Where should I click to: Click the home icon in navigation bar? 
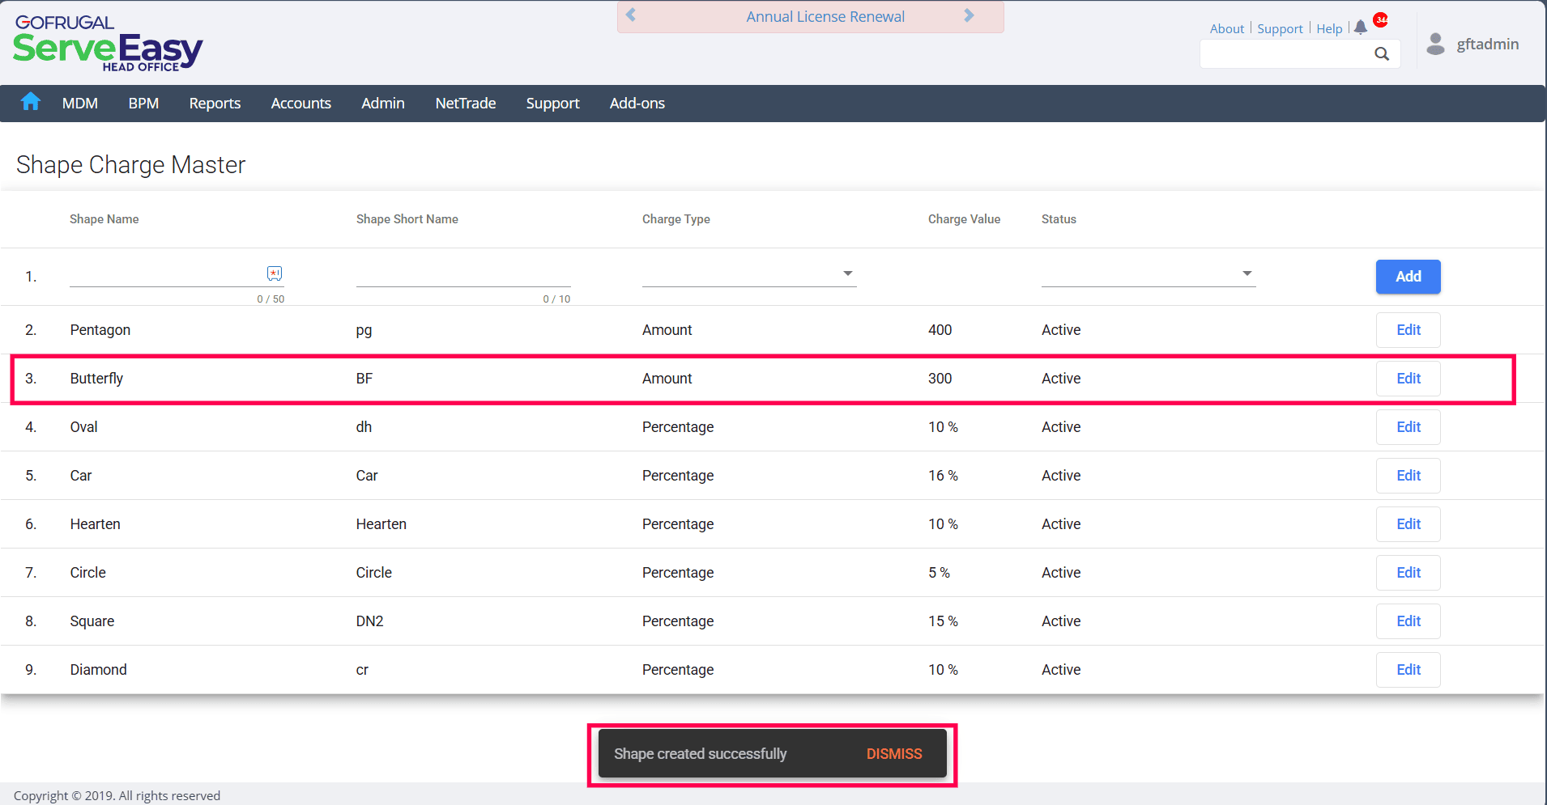click(x=31, y=102)
